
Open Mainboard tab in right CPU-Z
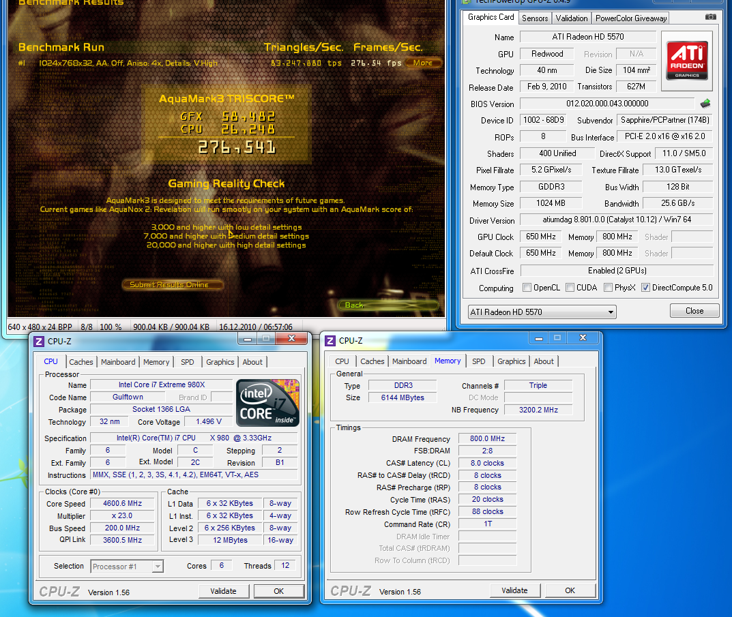409,361
